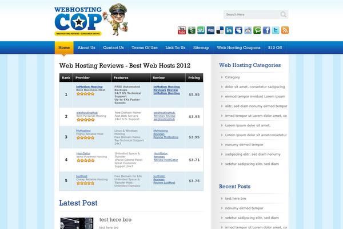Open the YouTube social icon
Viewport: 343px width, 229px height.
(x=182, y=30)
